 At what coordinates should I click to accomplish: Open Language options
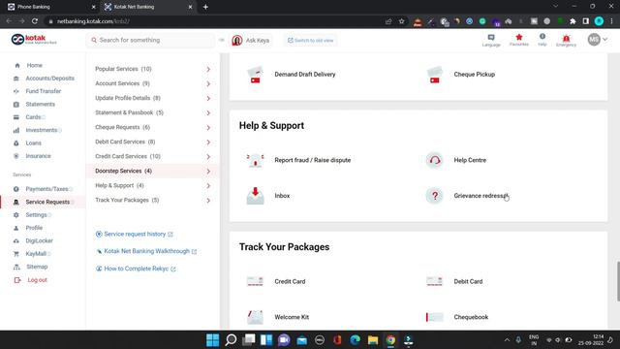tap(491, 41)
